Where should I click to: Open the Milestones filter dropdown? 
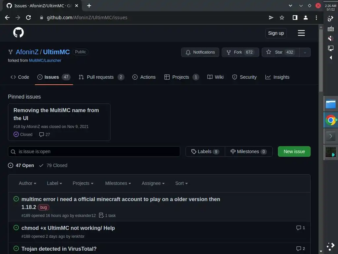[118, 183]
